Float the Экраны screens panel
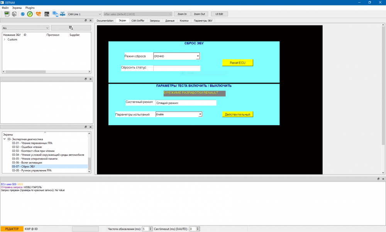 pos(86,127)
